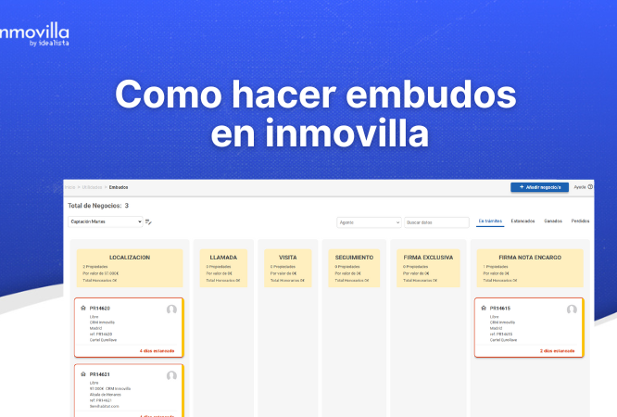Open the Captación Marras funnel dropdown

106,222
